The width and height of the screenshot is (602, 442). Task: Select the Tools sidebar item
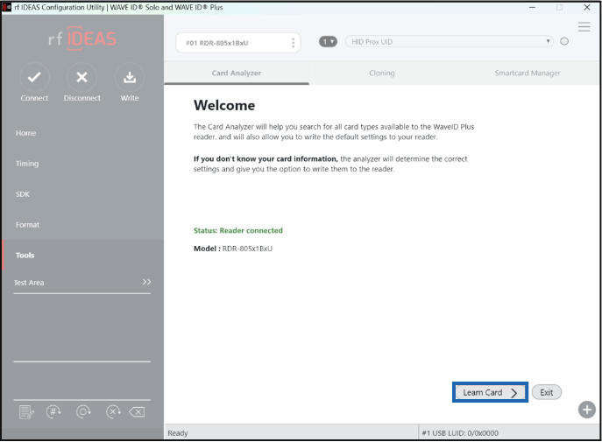[82, 256]
